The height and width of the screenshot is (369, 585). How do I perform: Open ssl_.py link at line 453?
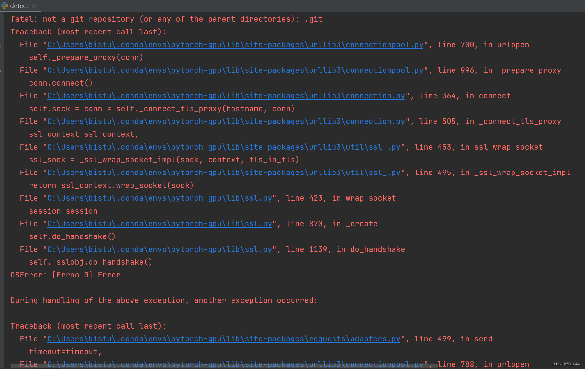click(224, 147)
